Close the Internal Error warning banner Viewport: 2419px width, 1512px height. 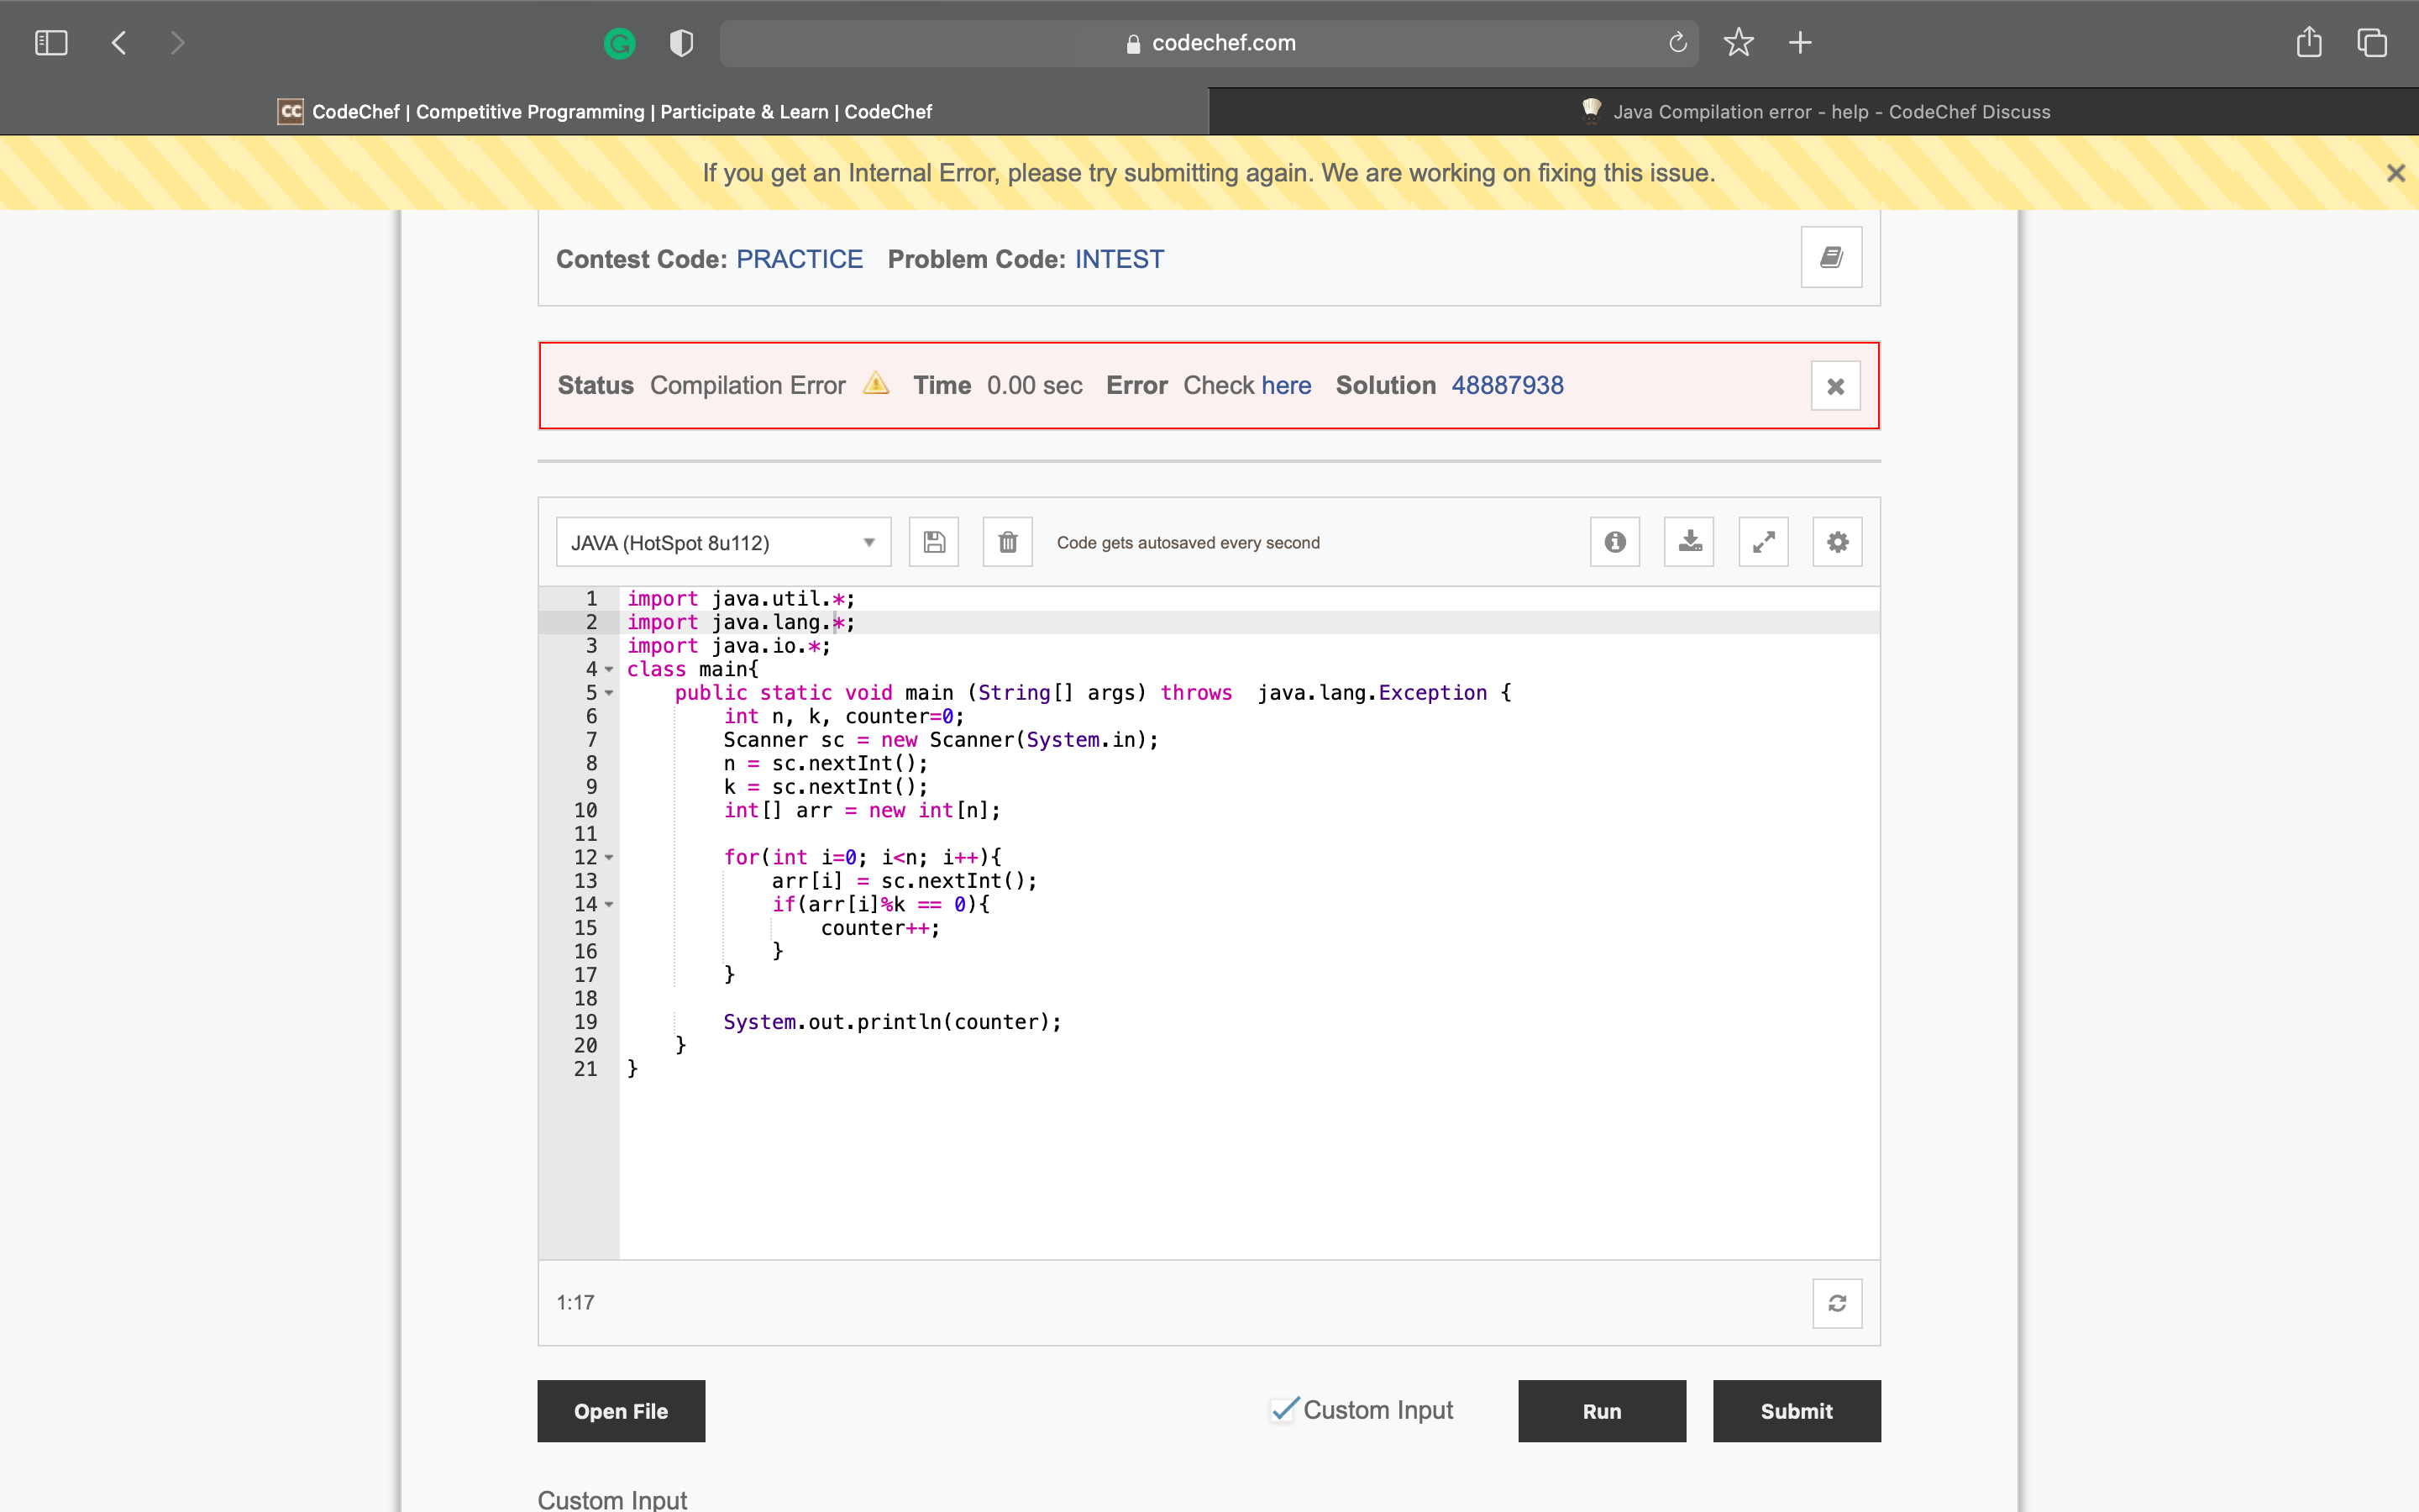click(x=2396, y=172)
